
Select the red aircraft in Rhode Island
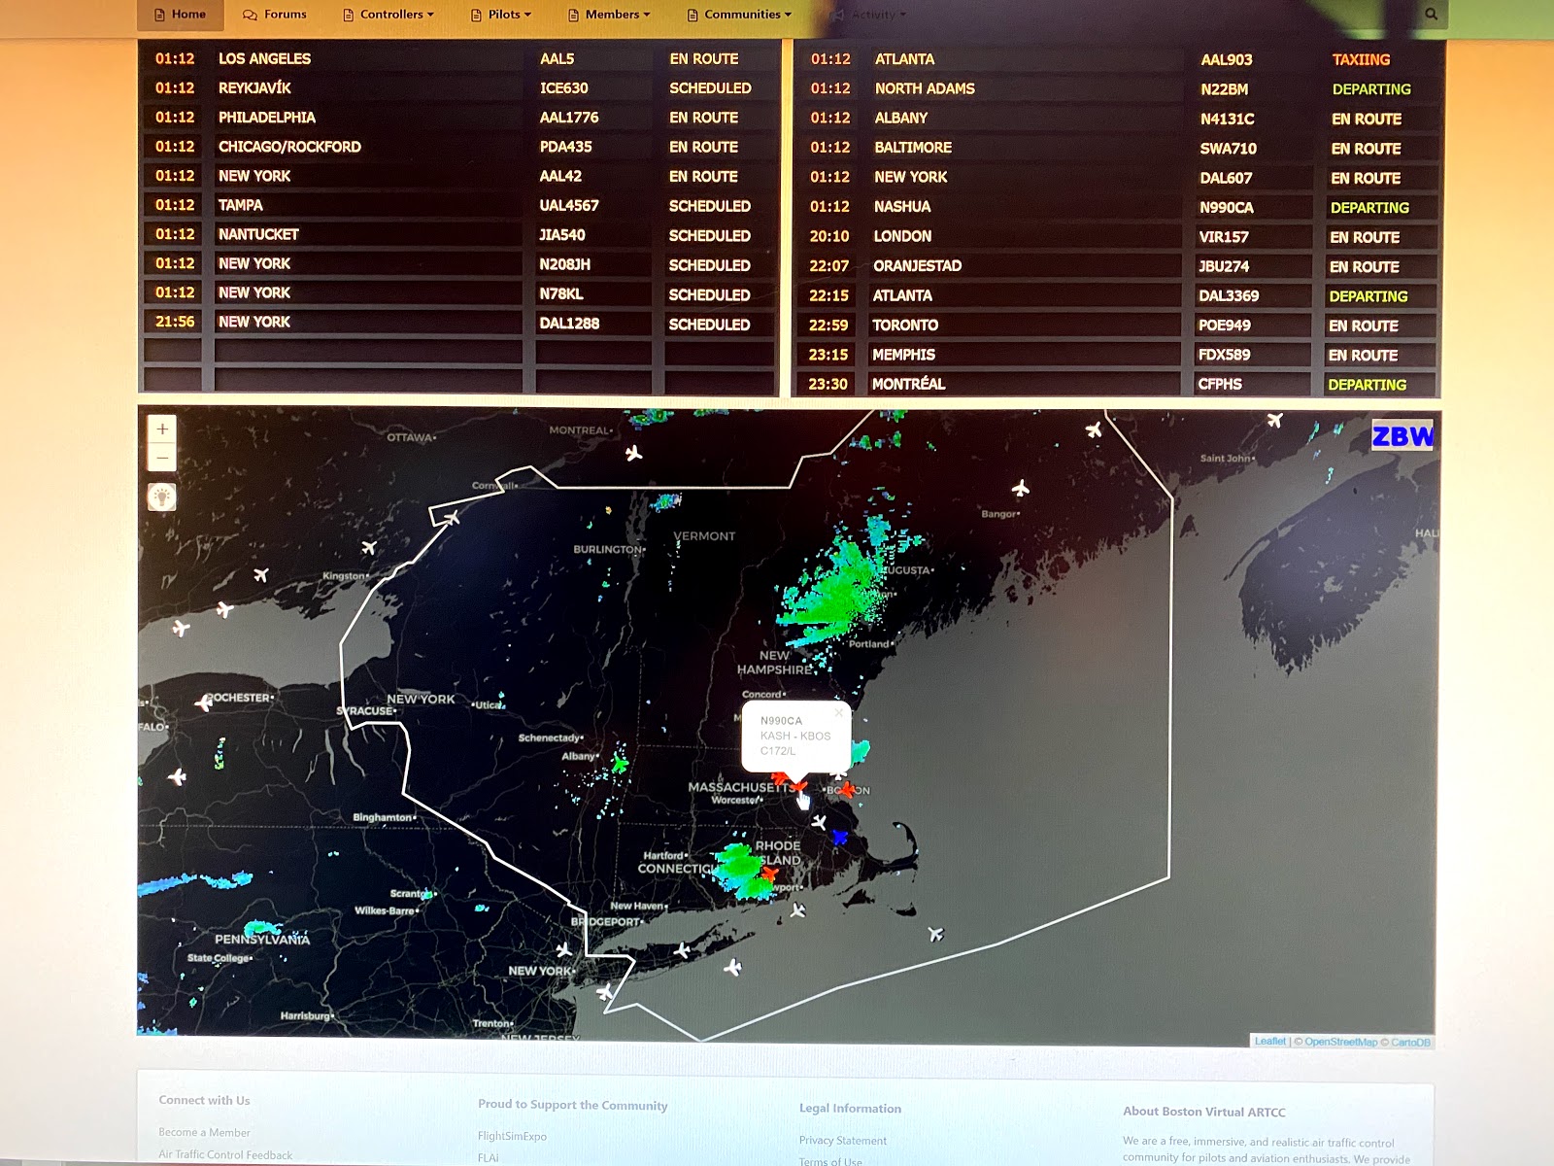point(769,874)
